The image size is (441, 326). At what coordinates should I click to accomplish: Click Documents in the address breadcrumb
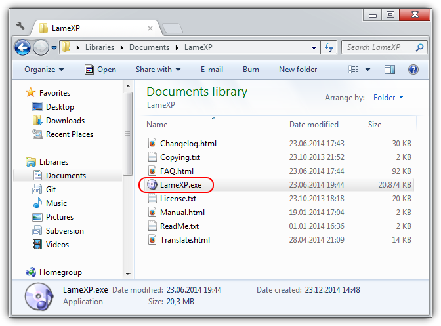coord(149,47)
